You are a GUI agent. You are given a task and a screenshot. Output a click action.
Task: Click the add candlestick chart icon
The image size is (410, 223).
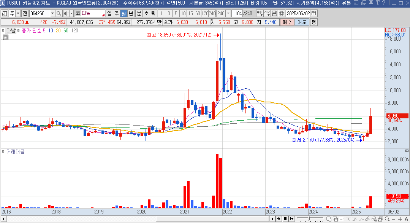260,13
